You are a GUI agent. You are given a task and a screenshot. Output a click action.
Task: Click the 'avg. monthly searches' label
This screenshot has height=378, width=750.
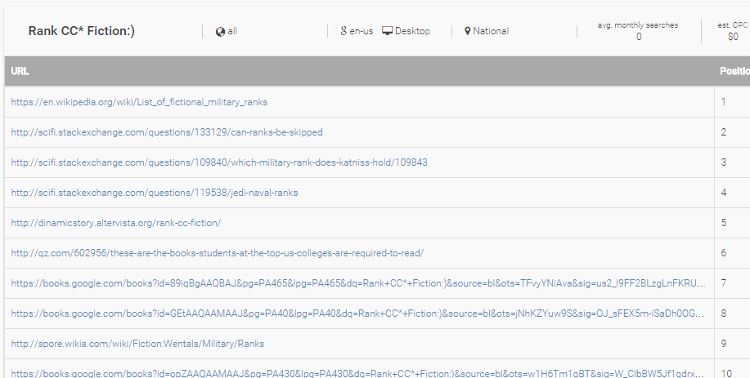point(638,25)
